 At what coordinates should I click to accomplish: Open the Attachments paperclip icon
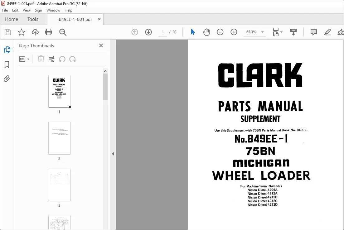(x=7, y=79)
